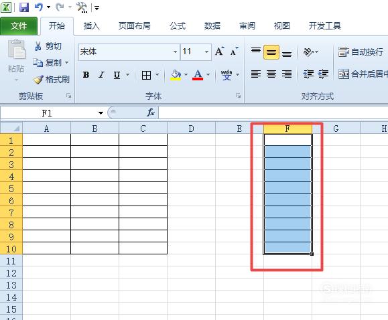Open the 粘贴 paste options arrow
Screen dimensions: 388x320
click(16, 80)
